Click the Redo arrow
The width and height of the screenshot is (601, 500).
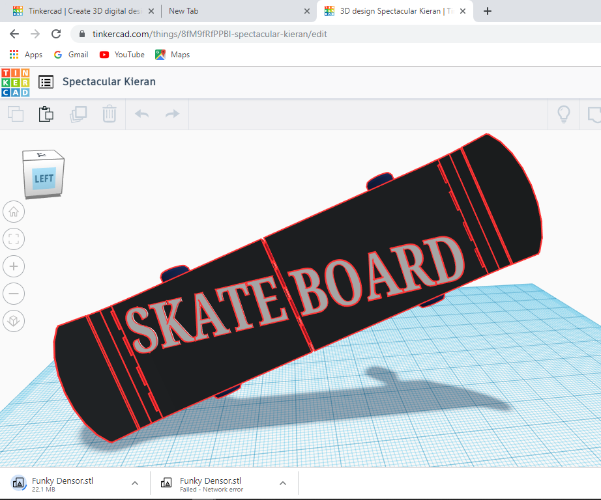coord(173,114)
